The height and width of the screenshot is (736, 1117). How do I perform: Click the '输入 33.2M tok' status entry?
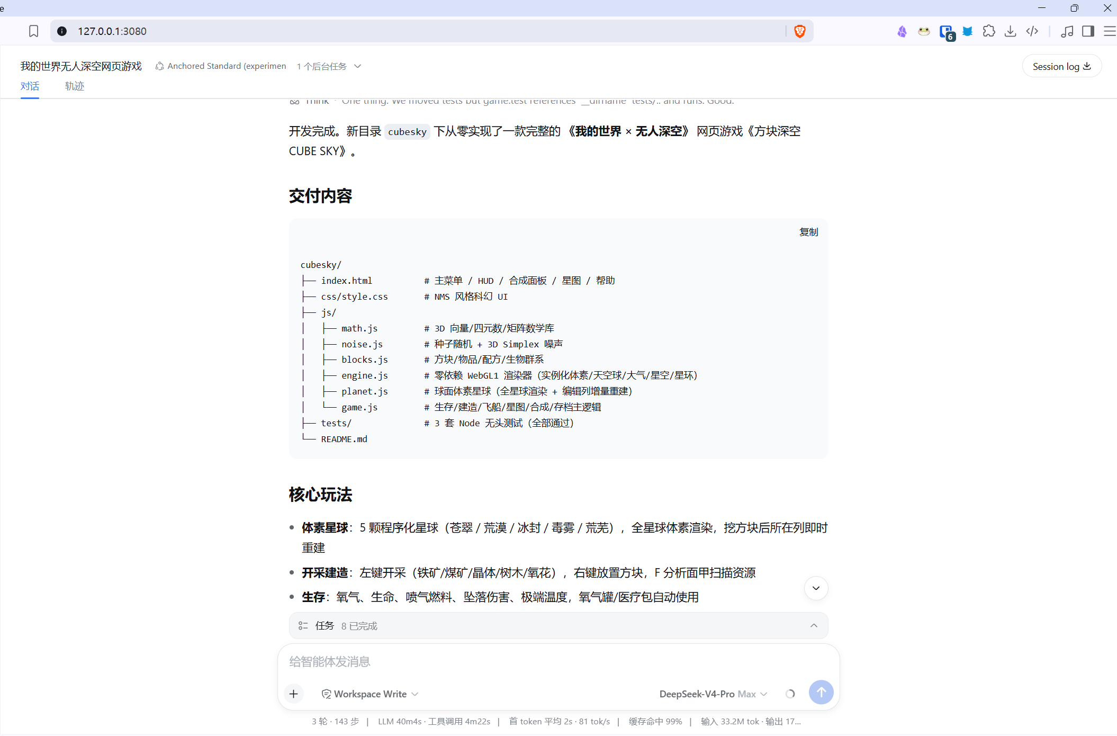[731, 722]
